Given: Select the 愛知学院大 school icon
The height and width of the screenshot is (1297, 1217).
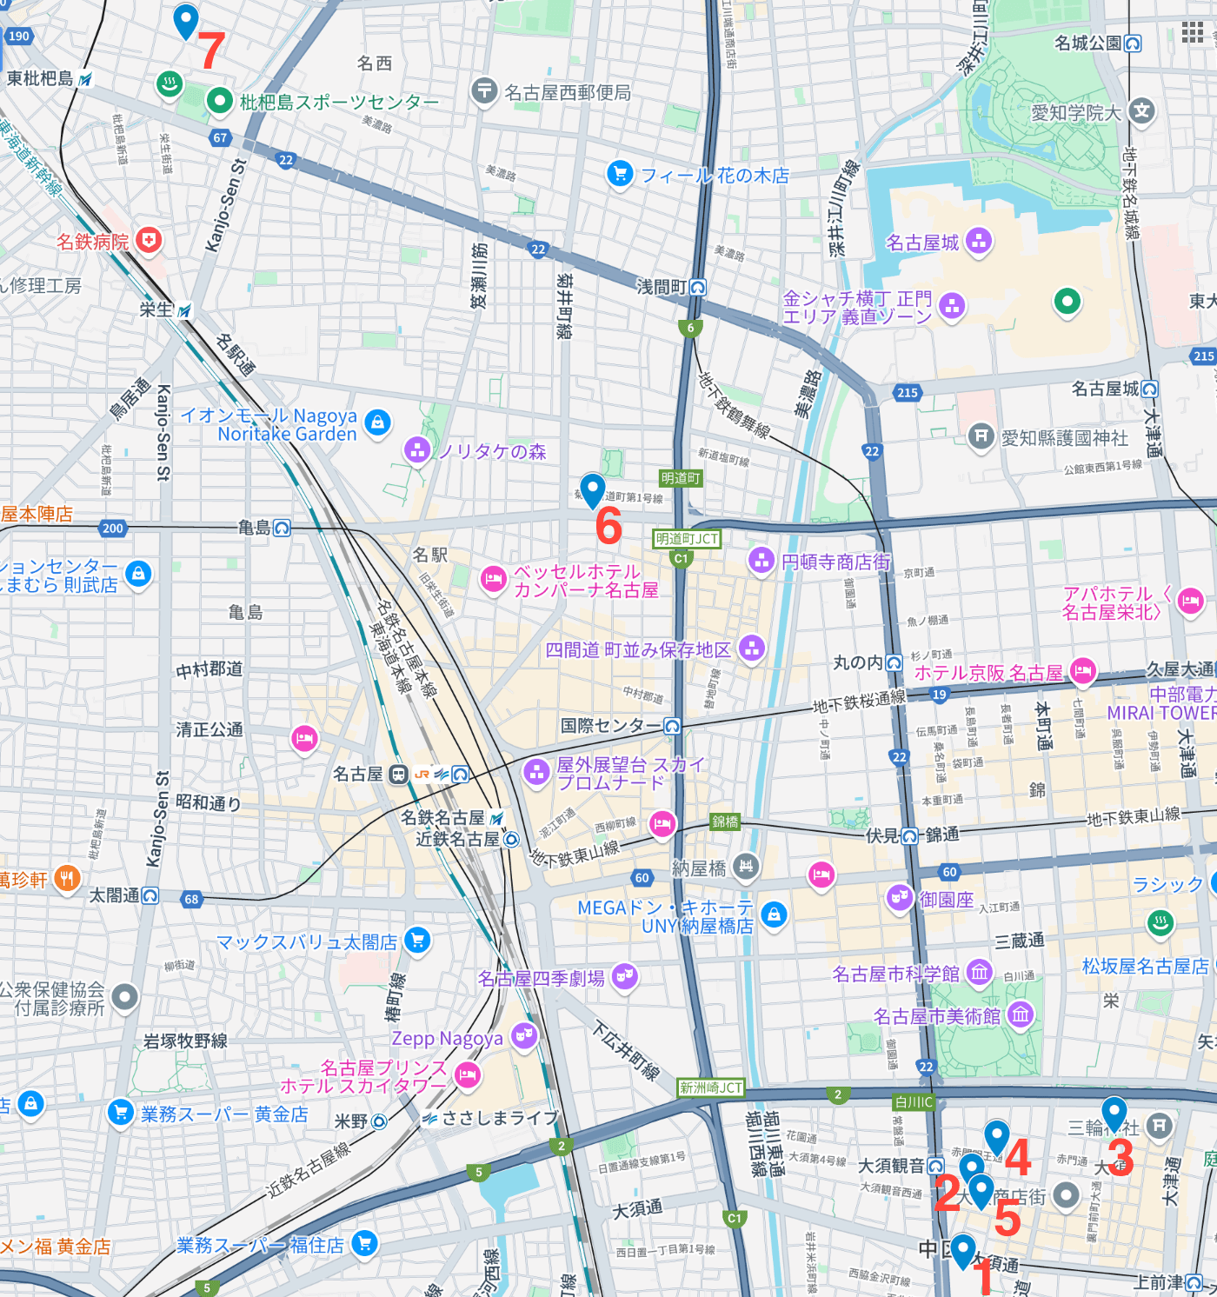Looking at the screenshot, I should pyautogui.click(x=1142, y=111).
